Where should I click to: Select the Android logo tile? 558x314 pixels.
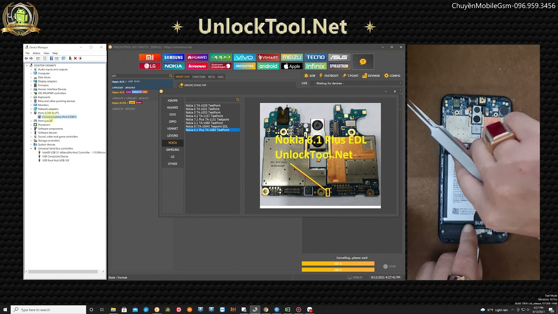coord(268,66)
